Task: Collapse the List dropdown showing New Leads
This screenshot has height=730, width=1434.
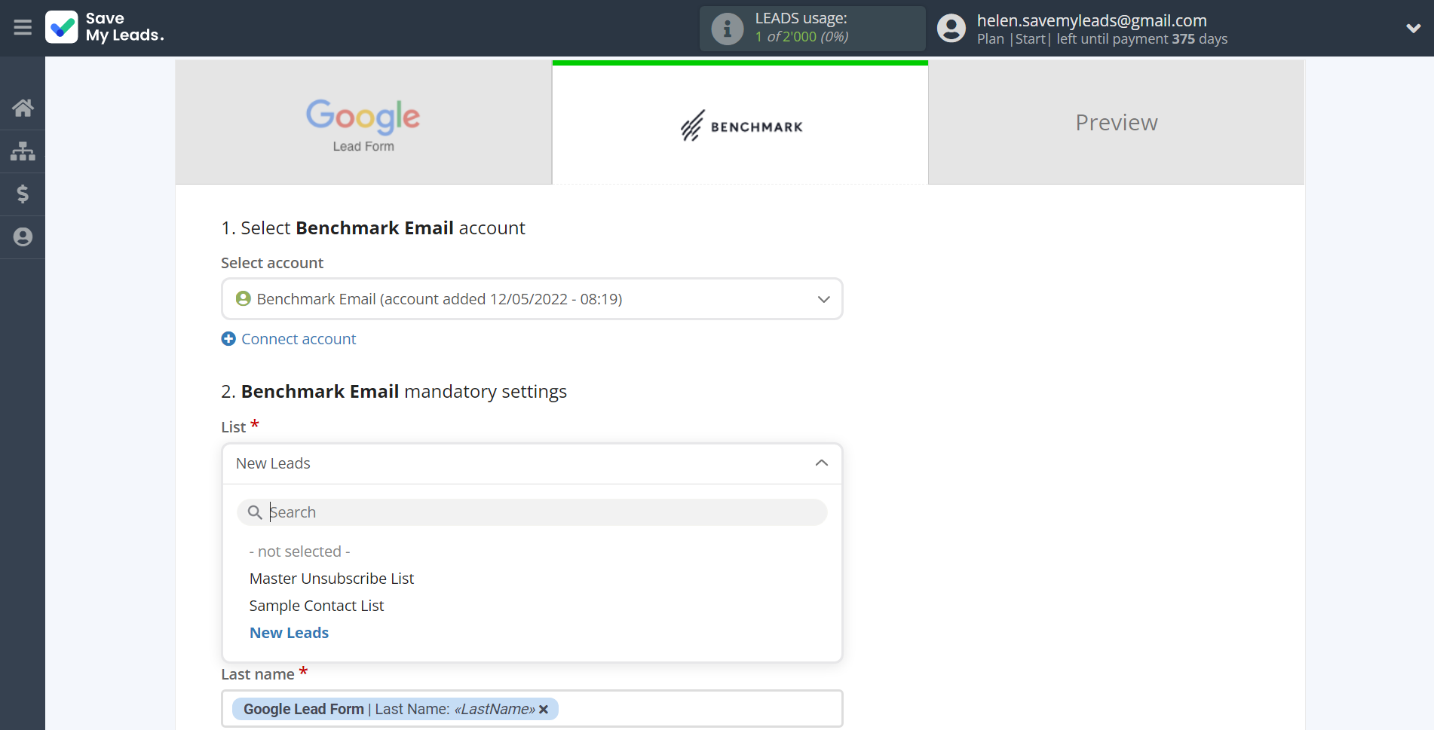Action: pos(532,463)
